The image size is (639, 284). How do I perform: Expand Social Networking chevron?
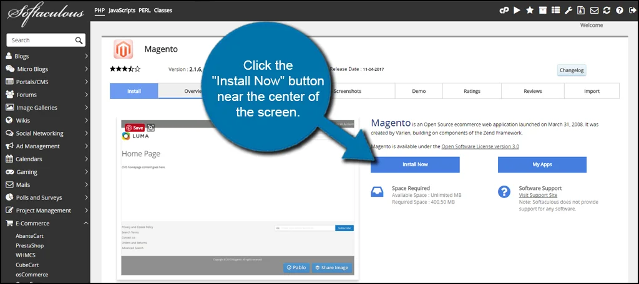point(86,133)
